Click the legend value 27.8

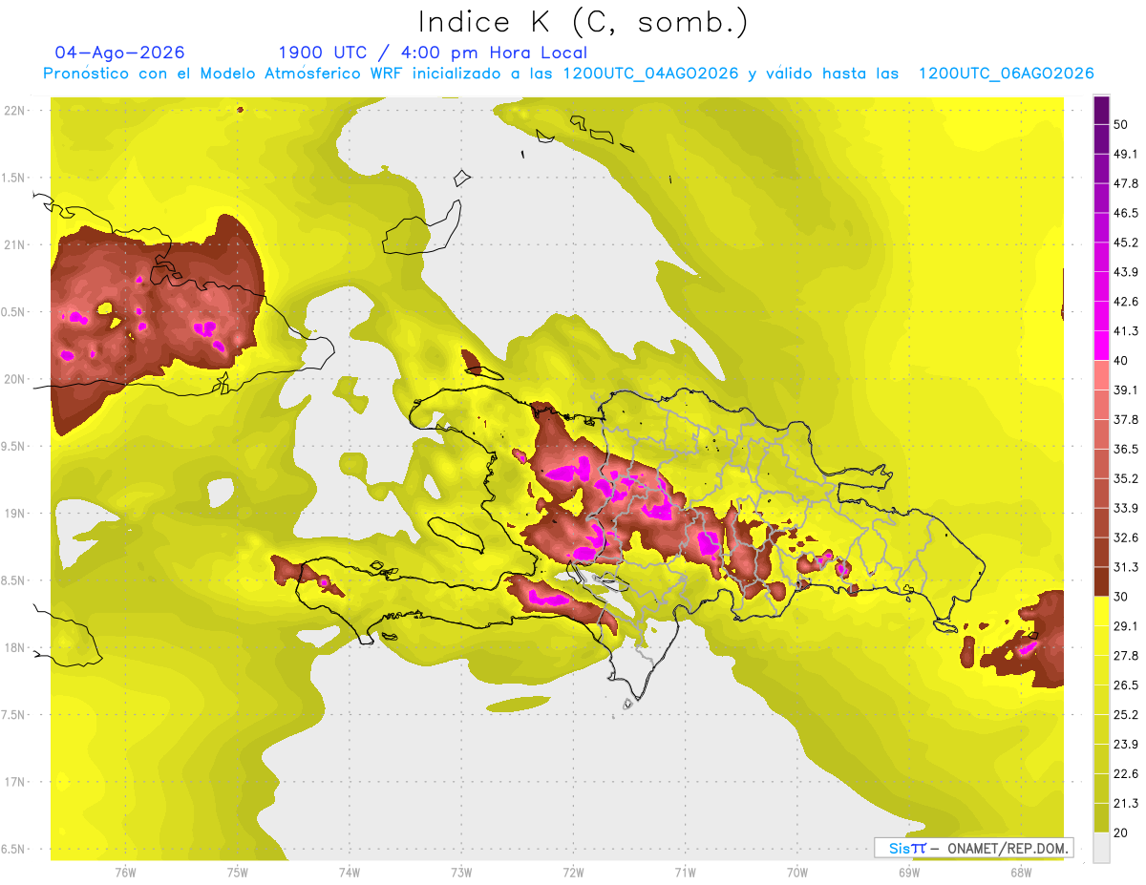tap(1127, 656)
